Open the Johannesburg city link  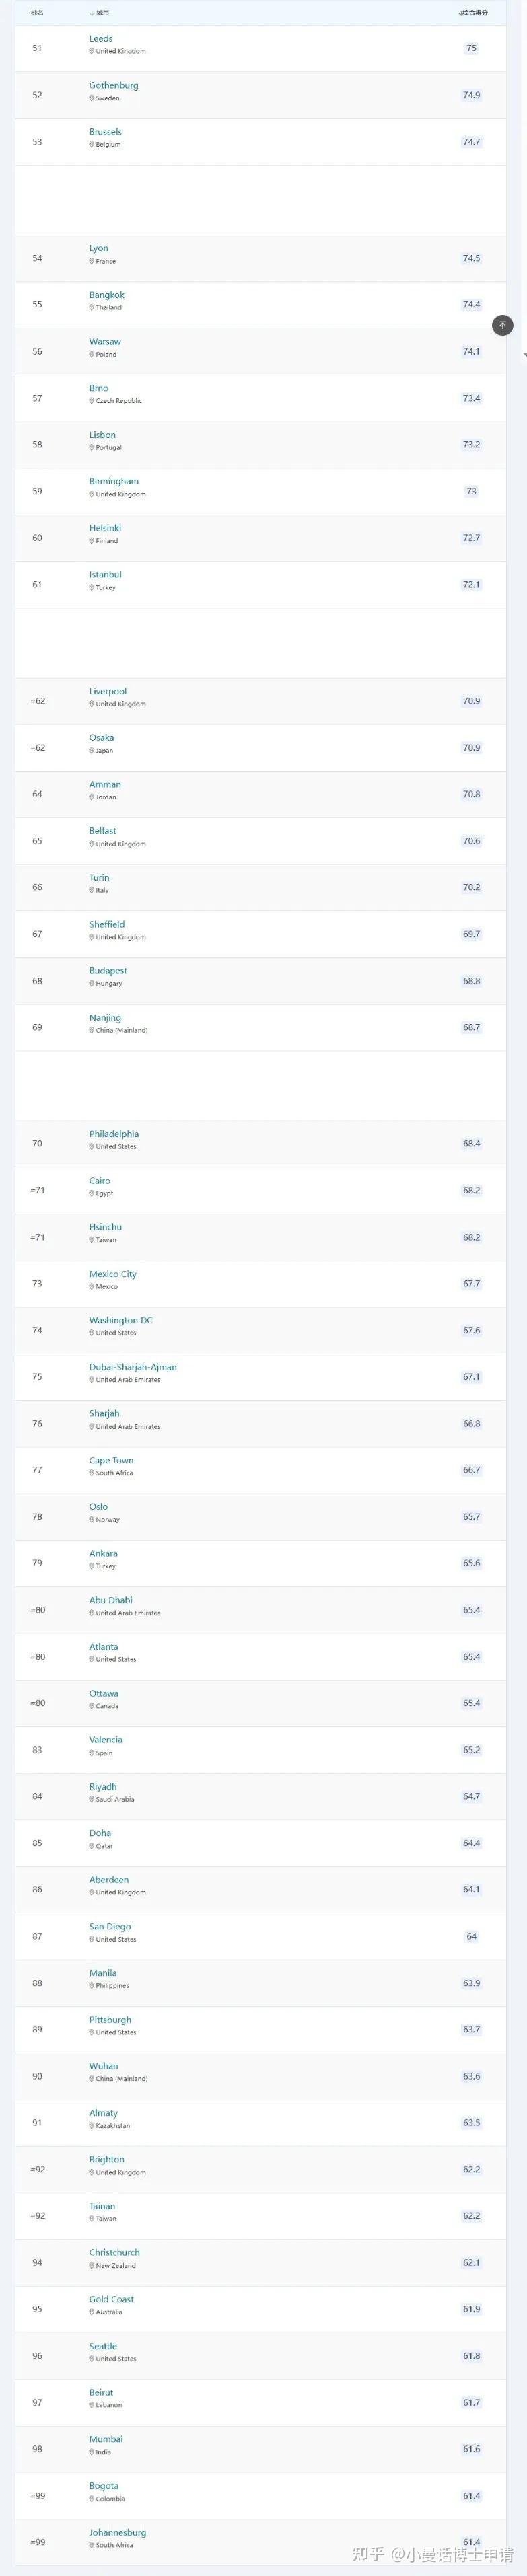[117, 2533]
